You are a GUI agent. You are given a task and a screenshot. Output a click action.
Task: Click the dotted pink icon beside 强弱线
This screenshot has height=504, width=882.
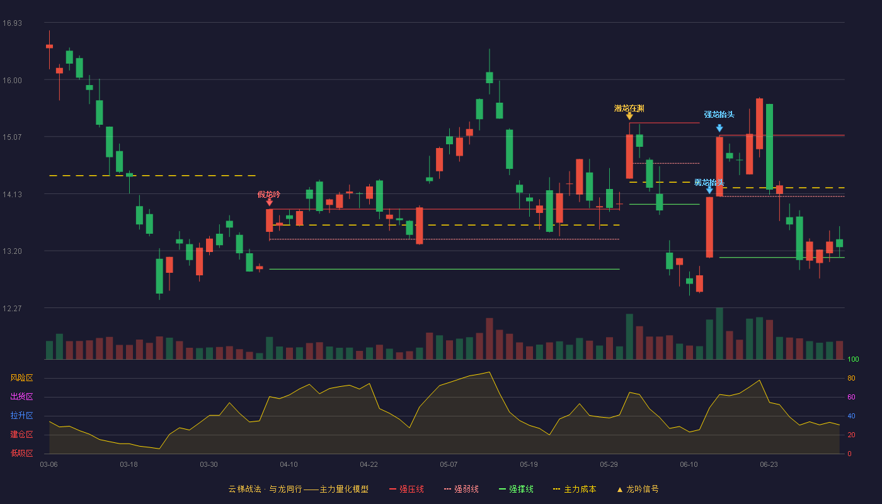(447, 489)
